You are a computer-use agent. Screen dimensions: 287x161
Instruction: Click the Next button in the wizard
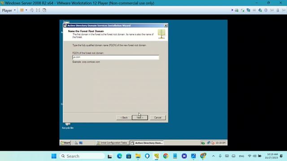(140, 118)
